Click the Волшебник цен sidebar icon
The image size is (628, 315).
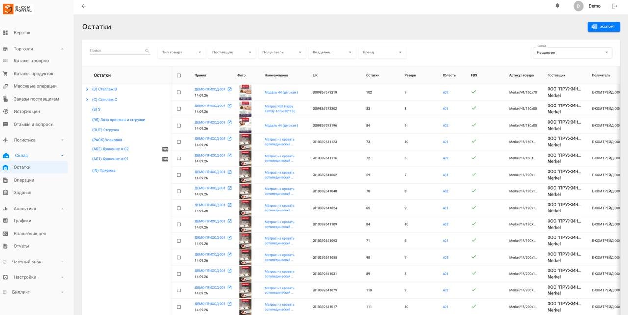pos(5,234)
